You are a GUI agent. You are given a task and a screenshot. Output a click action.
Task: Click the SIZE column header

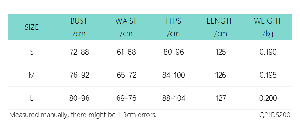32,27
